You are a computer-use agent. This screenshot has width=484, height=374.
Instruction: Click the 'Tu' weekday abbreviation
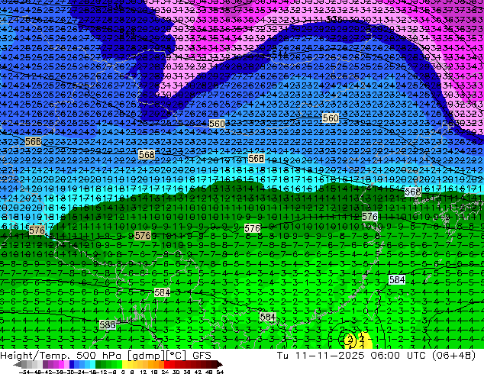pos(282,356)
